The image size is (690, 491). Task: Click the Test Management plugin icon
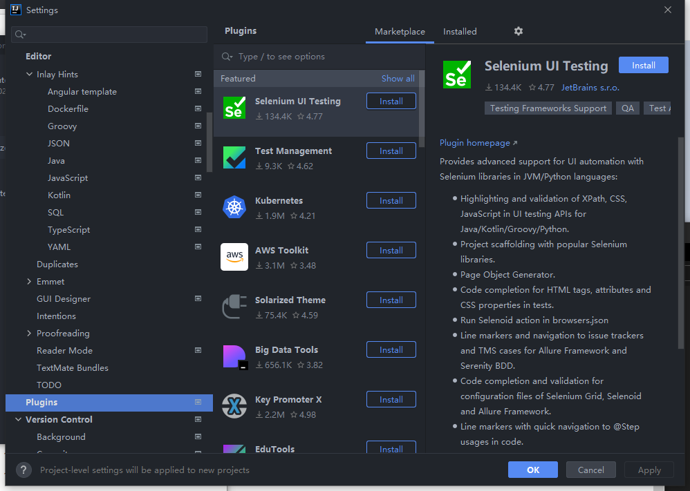234,158
